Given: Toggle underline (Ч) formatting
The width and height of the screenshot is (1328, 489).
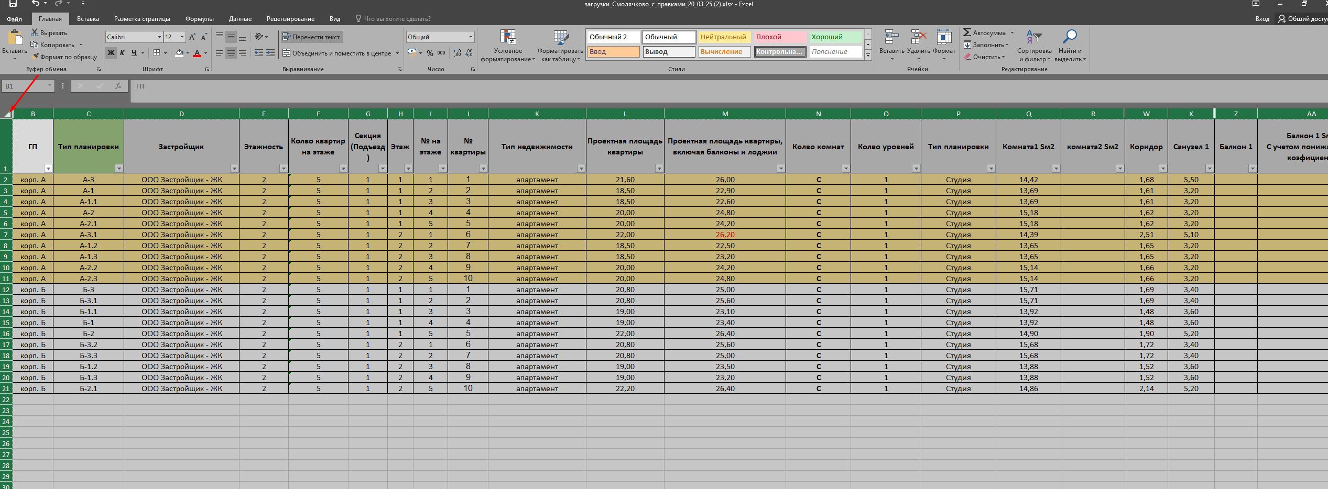Looking at the screenshot, I should pyautogui.click(x=134, y=53).
